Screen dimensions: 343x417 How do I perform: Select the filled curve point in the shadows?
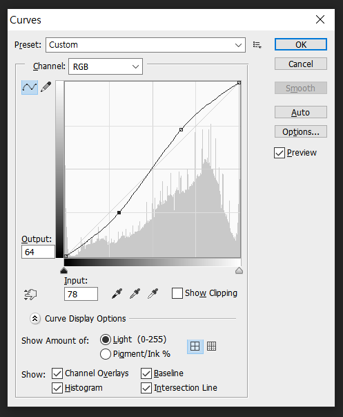pyautogui.click(x=119, y=212)
